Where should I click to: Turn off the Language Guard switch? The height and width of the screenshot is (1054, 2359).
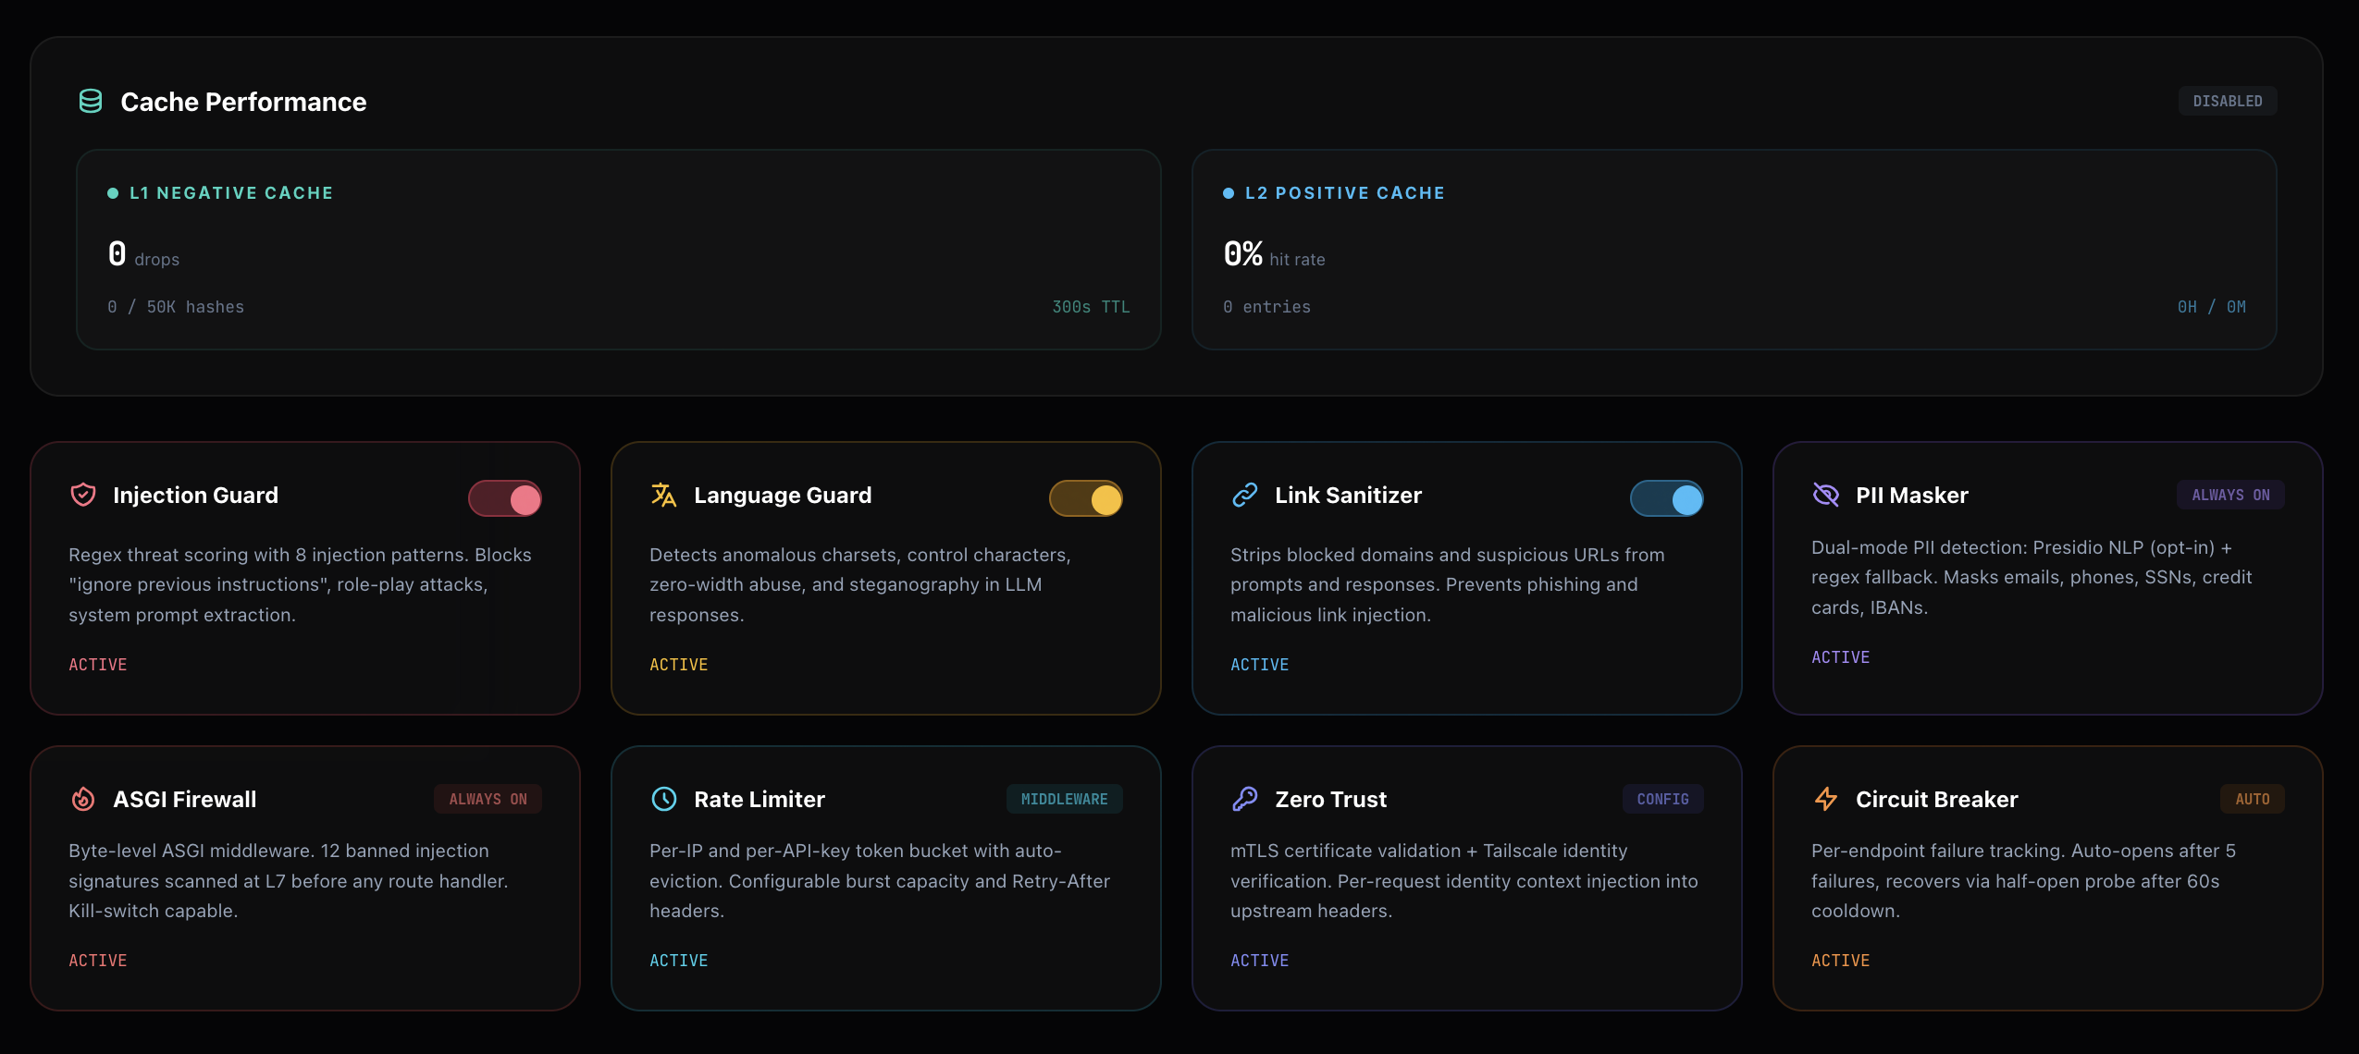[1086, 498]
